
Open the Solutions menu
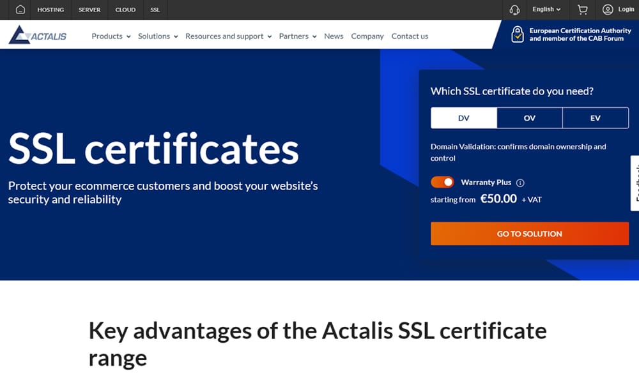coord(157,36)
